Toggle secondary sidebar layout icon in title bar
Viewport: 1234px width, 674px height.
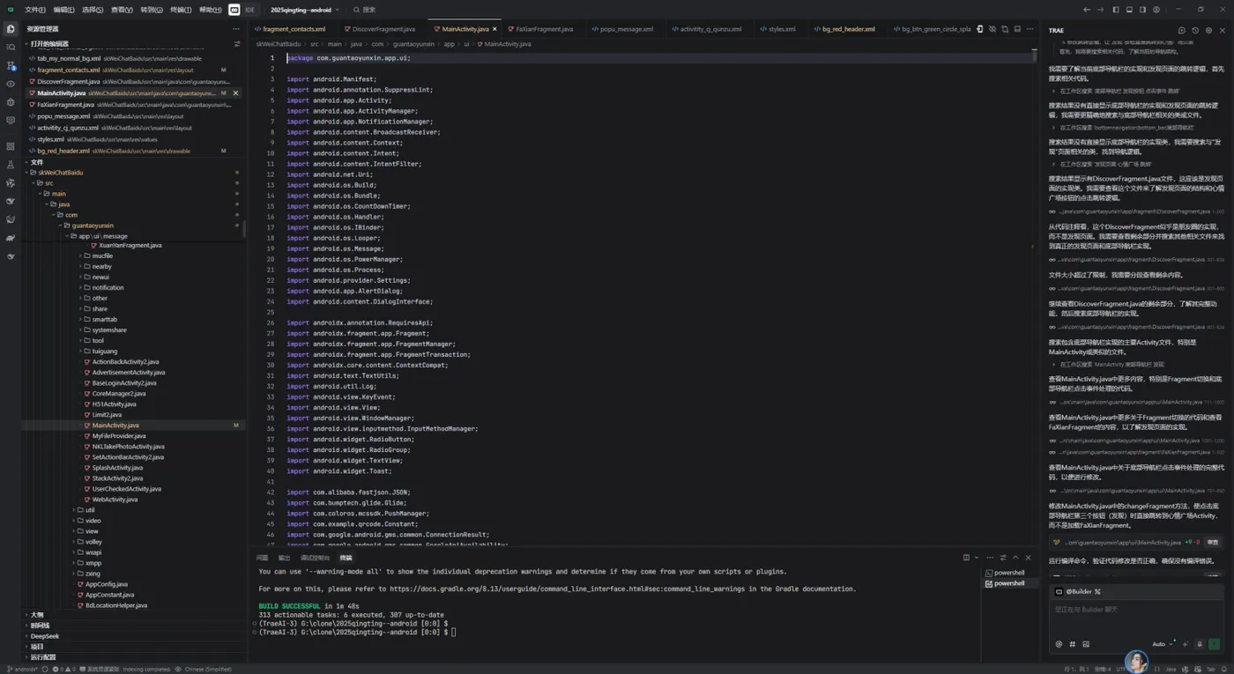coord(1142,10)
